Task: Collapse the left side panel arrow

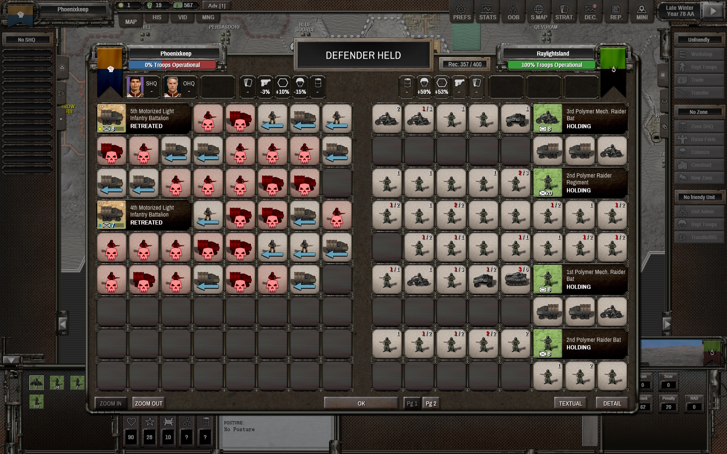Action: (x=63, y=324)
